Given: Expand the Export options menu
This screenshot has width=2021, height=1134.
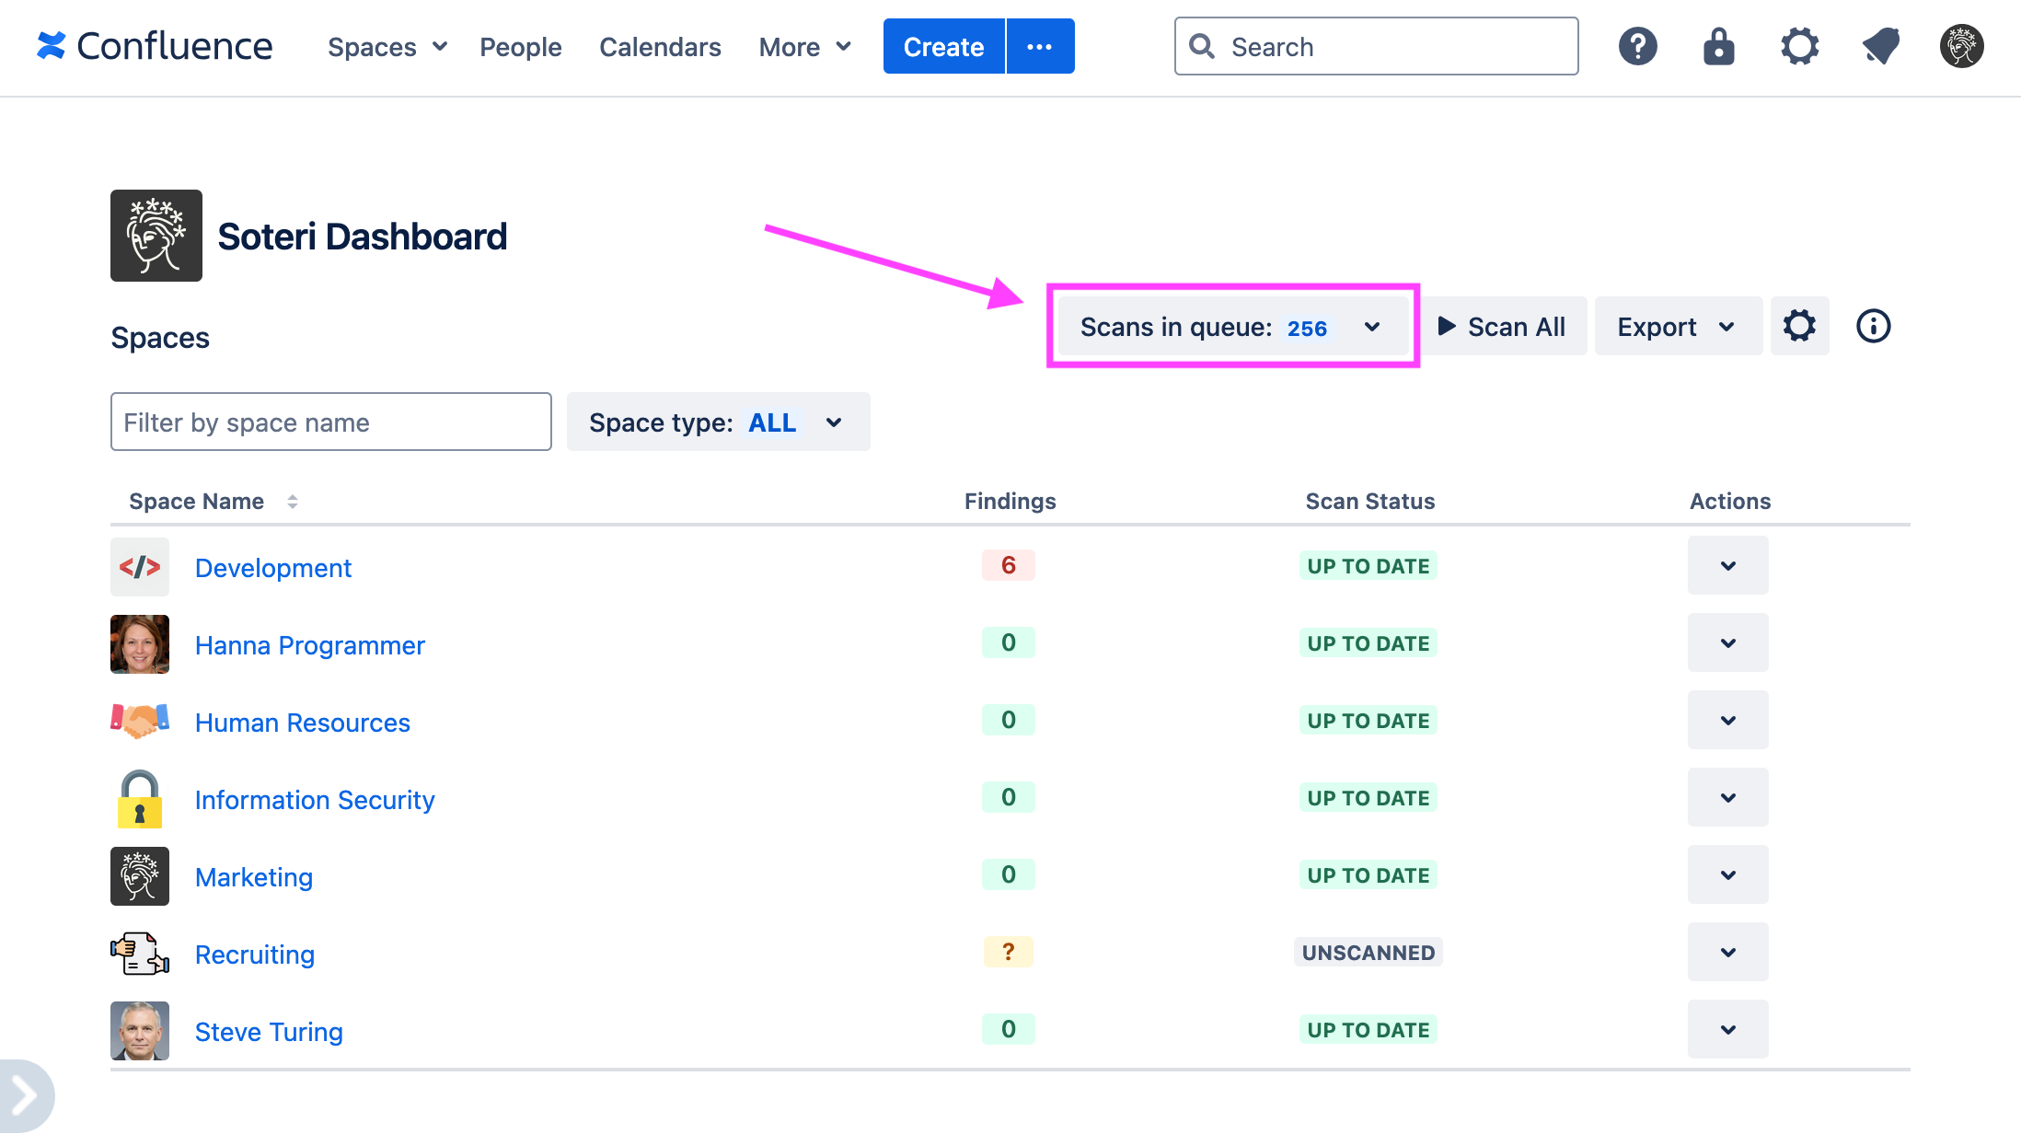Looking at the screenshot, I should 1677,326.
